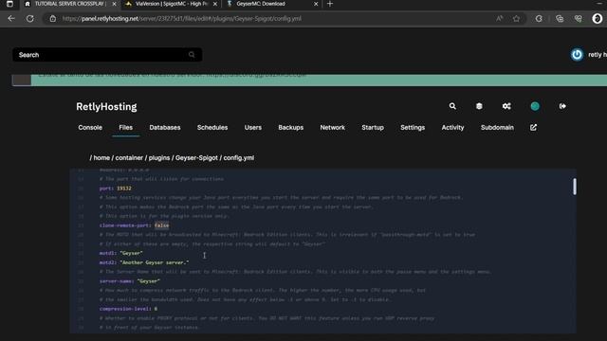Image resolution: width=607 pixels, height=341 pixels.
Task: Click magnifier icon in Search box
Action: point(192,55)
